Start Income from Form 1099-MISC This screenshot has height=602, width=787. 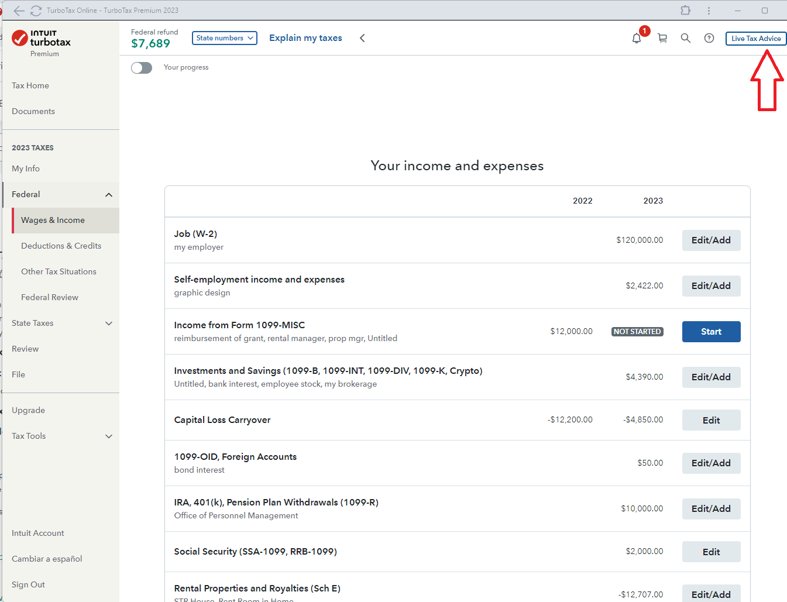coord(711,332)
